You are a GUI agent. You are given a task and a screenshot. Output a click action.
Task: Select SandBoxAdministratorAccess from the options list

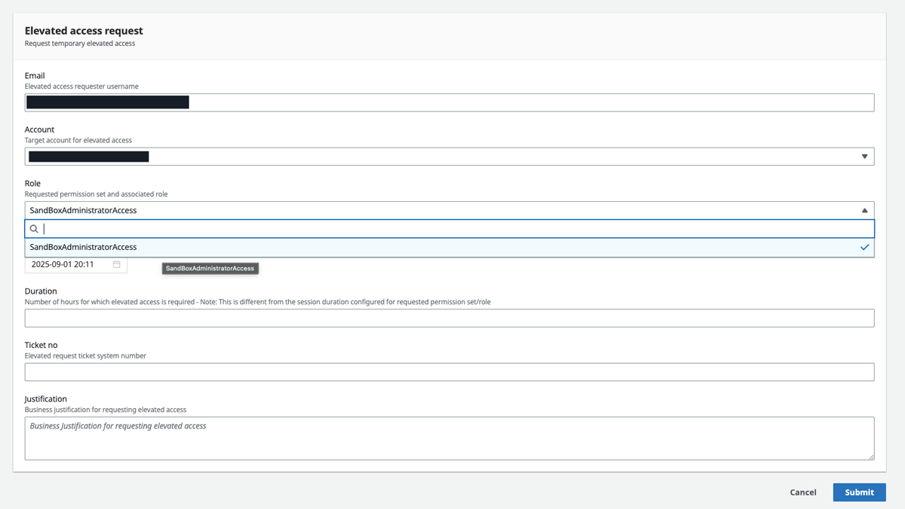coord(84,247)
